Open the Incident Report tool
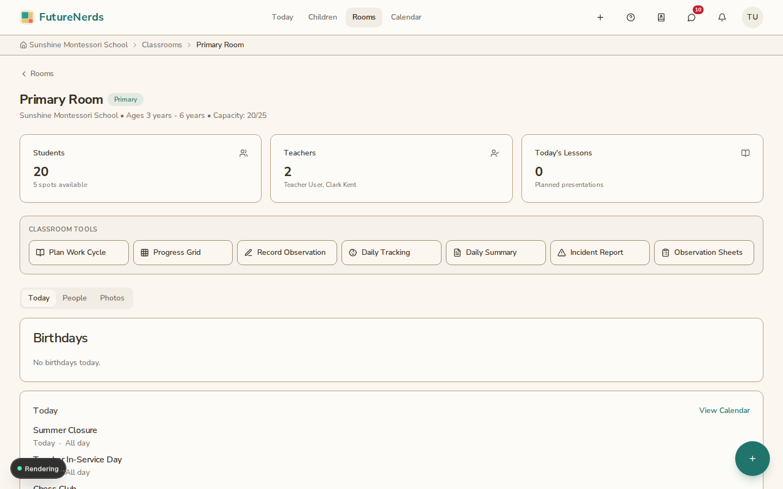 click(x=600, y=253)
